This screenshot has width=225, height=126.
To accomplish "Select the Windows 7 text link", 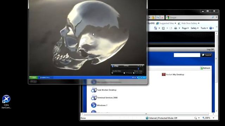I will (102, 105).
